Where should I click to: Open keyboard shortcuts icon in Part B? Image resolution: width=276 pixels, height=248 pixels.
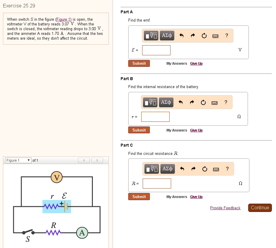pyautogui.click(x=215, y=102)
